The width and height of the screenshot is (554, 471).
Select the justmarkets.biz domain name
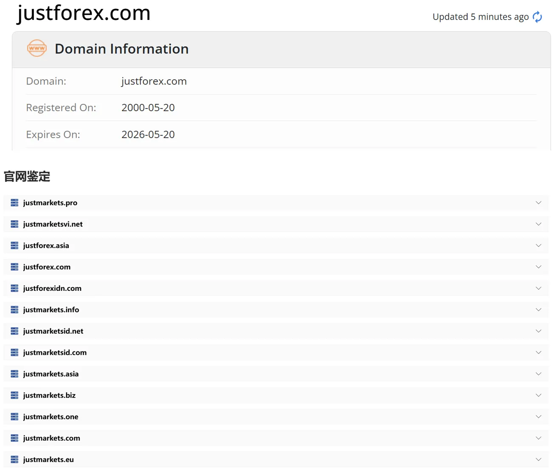point(49,395)
